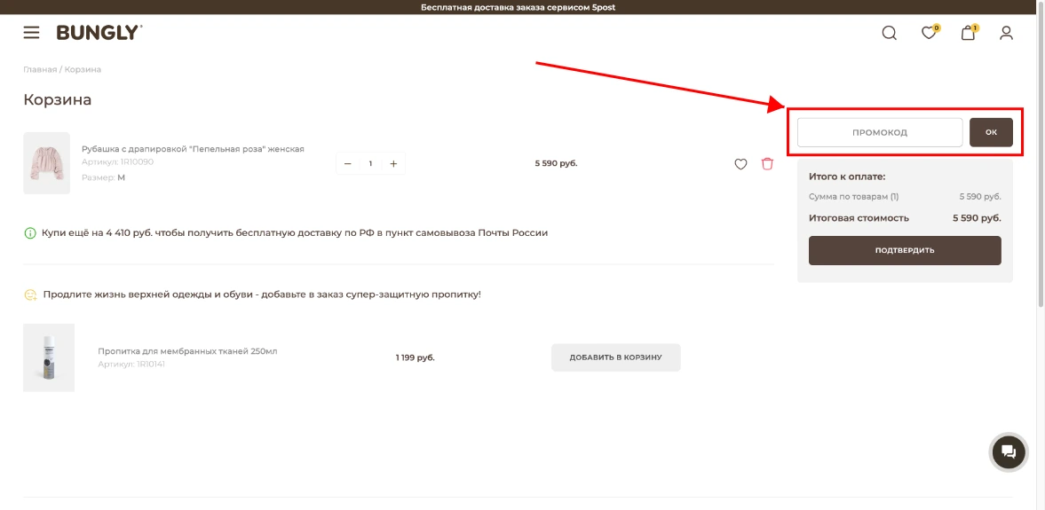Image resolution: width=1045 pixels, height=510 pixels.
Task: Click the ПРОМОКОД input field
Action: tap(879, 132)
